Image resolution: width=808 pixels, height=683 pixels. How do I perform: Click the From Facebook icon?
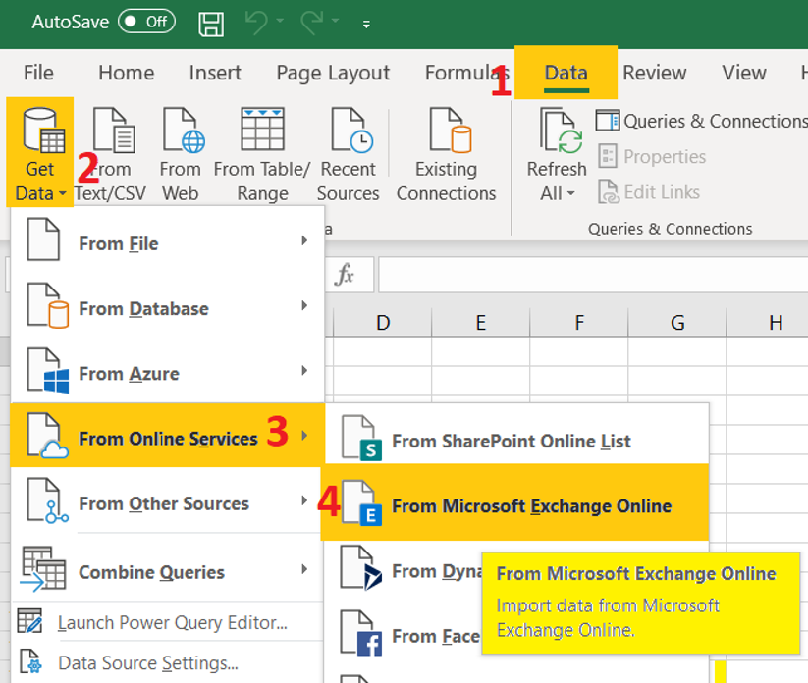[x=360, y=633]
